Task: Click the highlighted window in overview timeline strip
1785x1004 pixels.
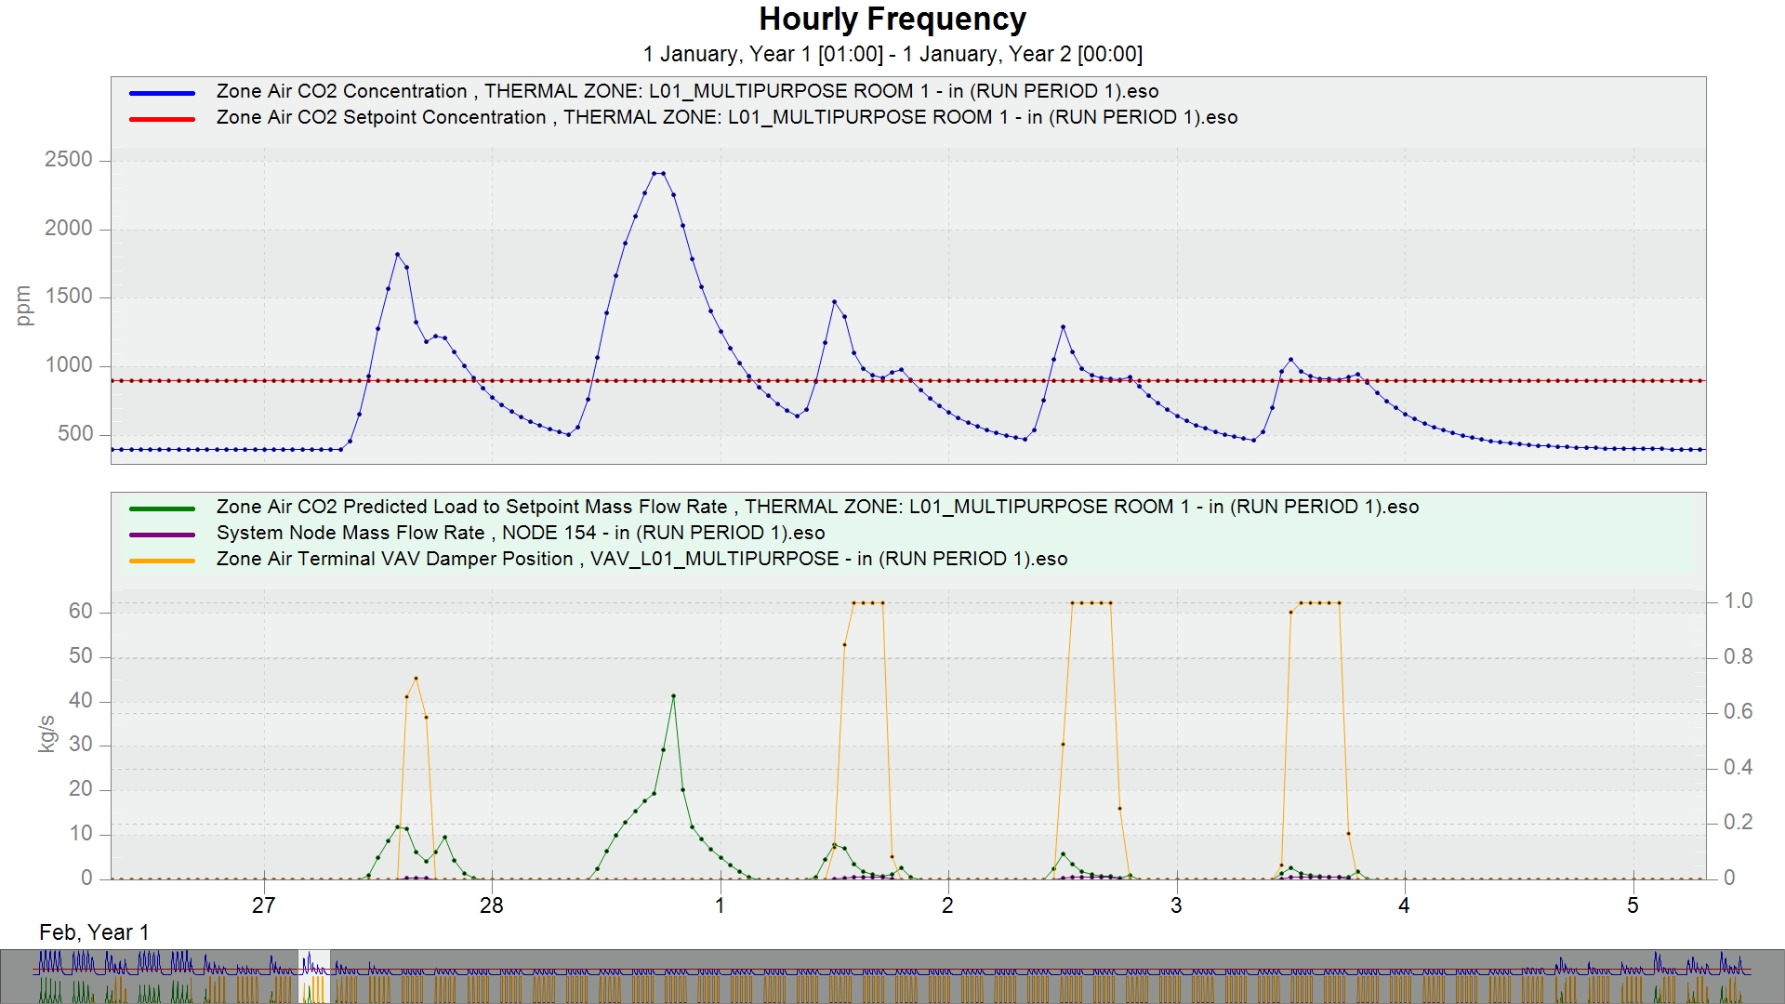Action: (x=314, y=976)
